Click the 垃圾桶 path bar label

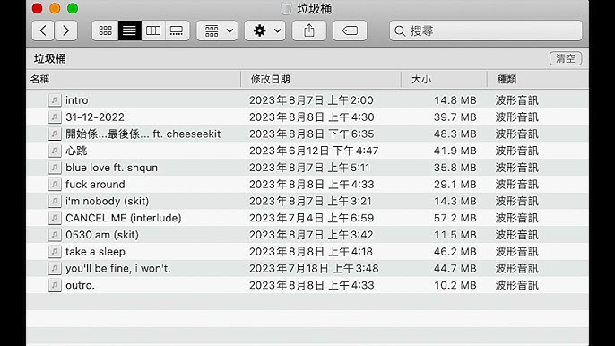tap(50, 59)
